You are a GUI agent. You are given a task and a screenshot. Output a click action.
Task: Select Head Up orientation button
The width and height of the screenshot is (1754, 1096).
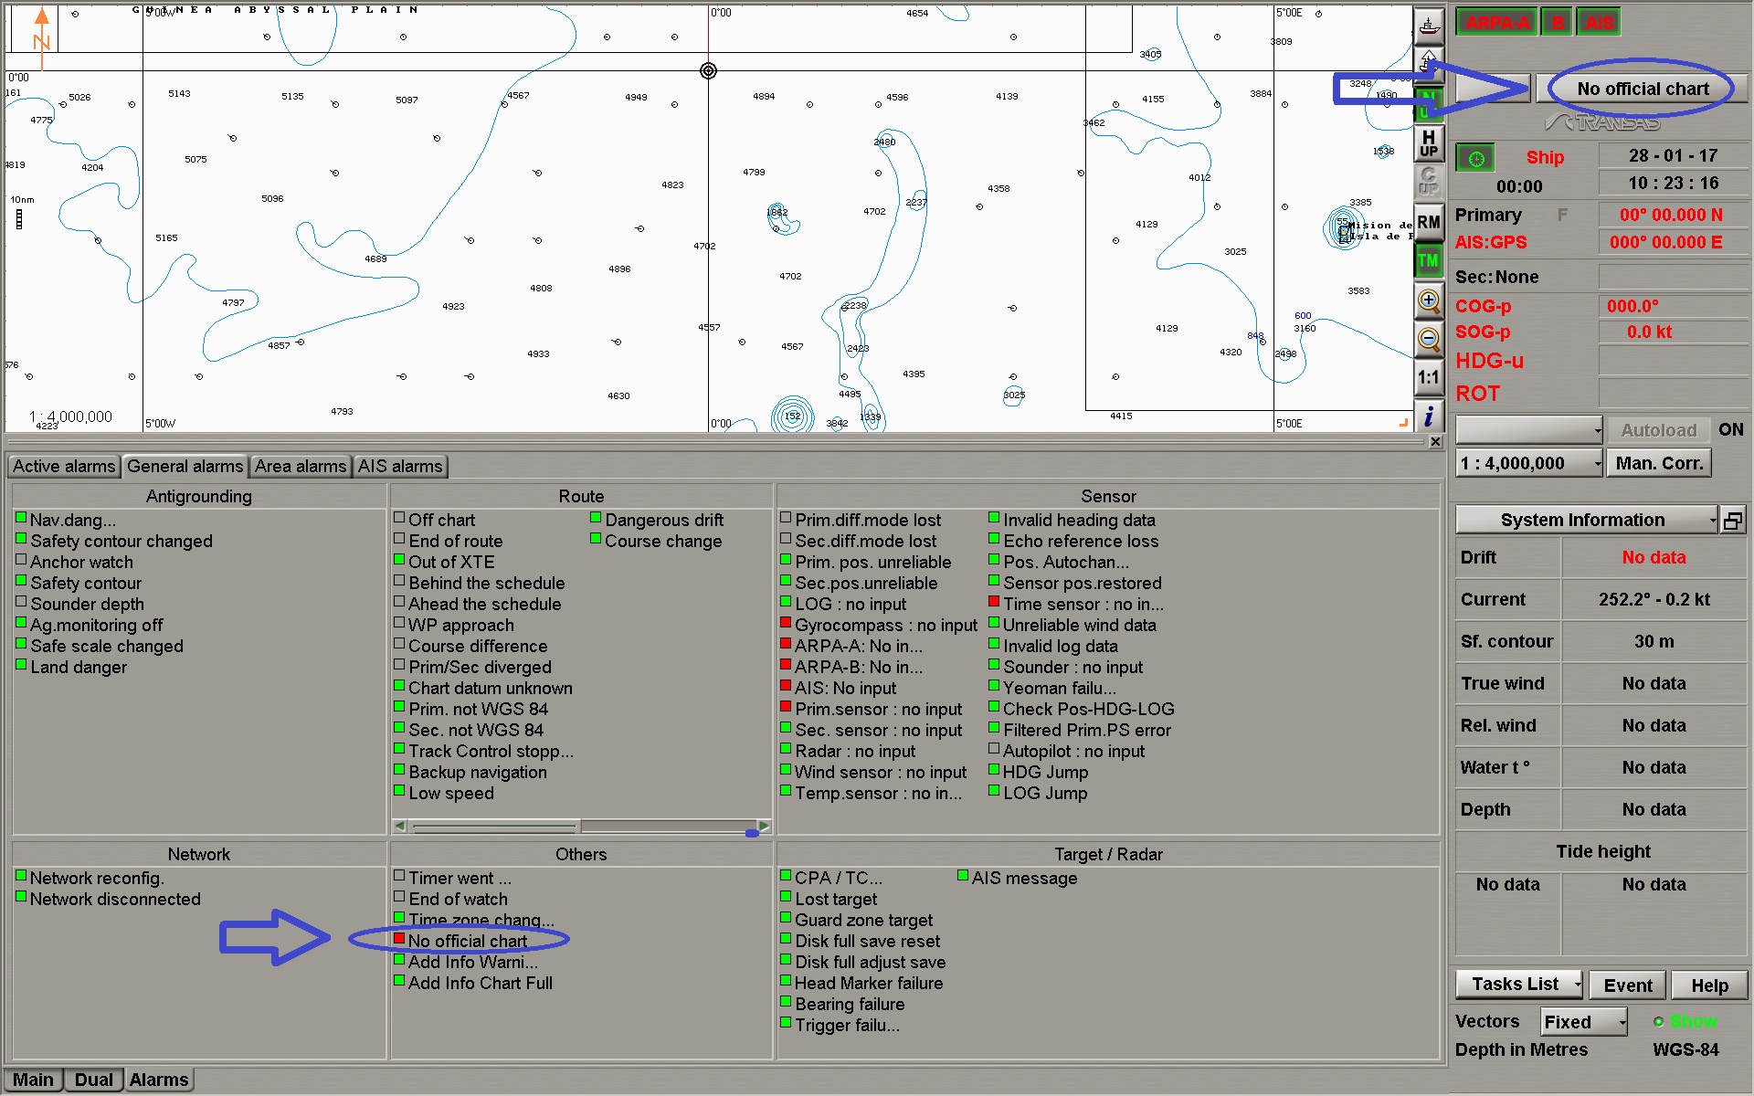coord(1429,143)
